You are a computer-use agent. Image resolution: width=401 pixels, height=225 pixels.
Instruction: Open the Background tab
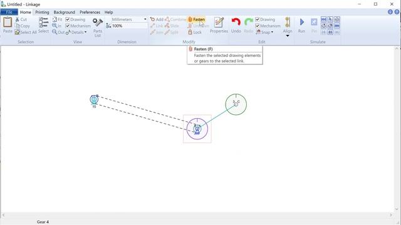pos(64,12)
